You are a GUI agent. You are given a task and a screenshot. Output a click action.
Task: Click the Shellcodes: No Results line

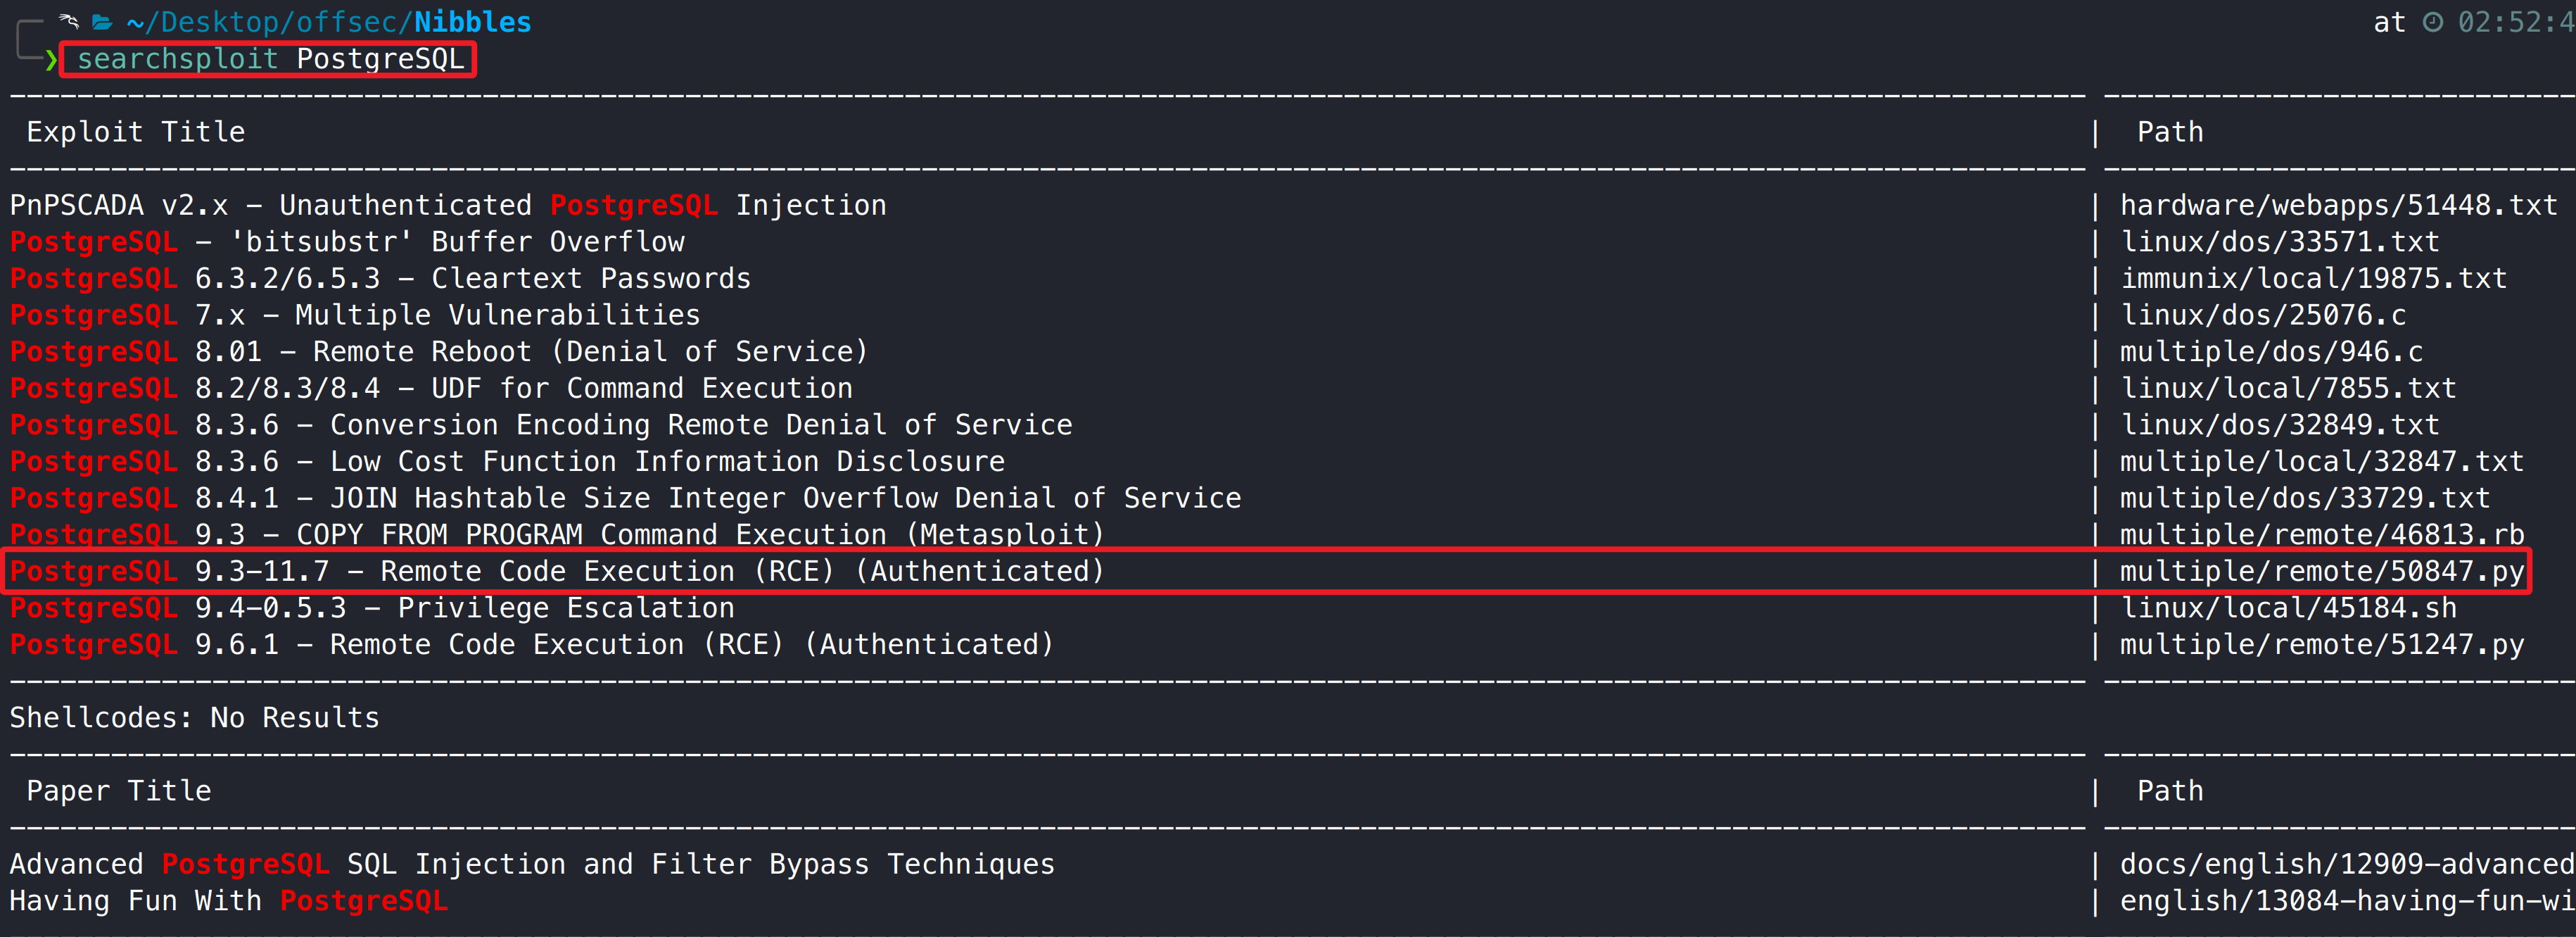click(x=195, y=718)
